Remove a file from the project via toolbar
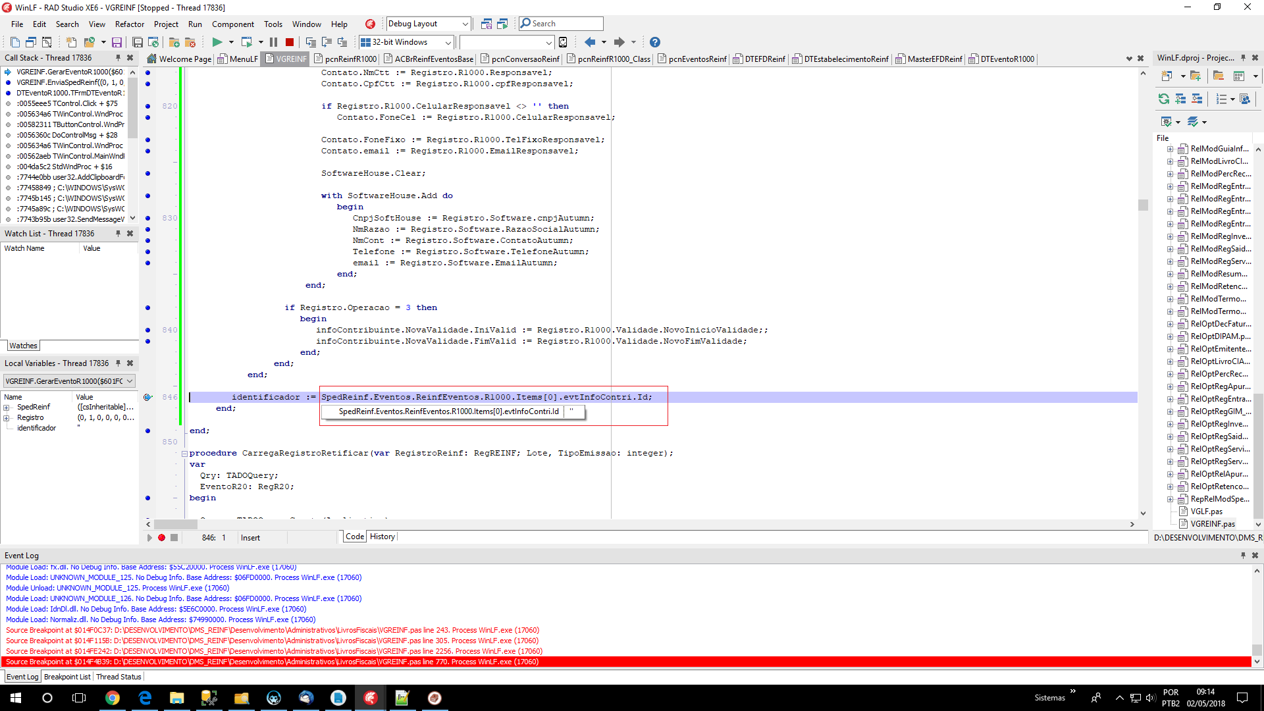 (190, 42)
